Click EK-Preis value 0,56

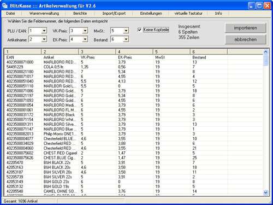click(122, 67)
